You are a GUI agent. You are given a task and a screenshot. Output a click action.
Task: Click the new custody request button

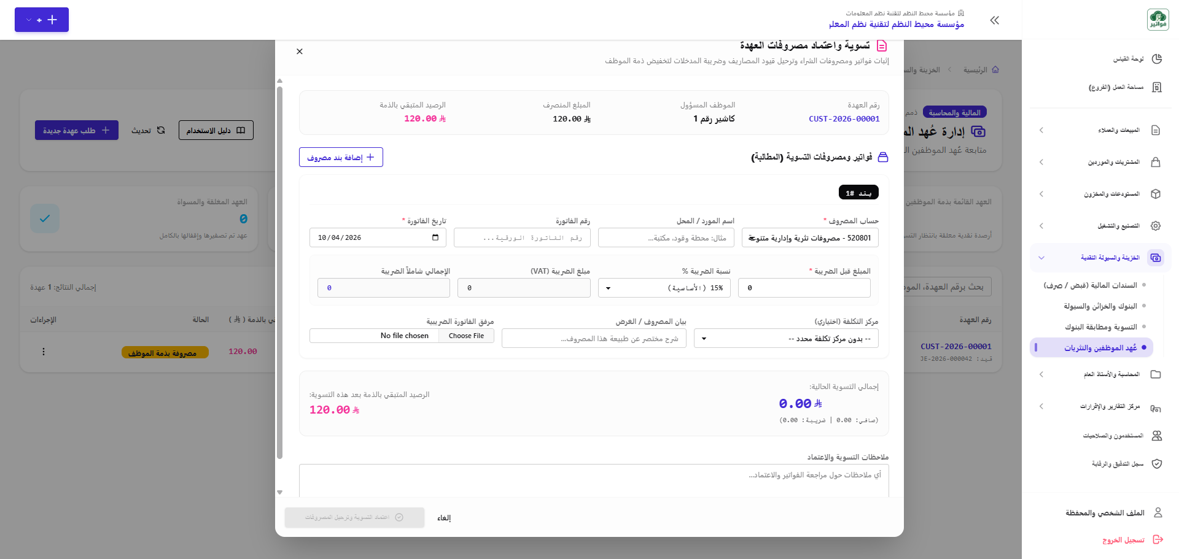(x=77, y=130)
